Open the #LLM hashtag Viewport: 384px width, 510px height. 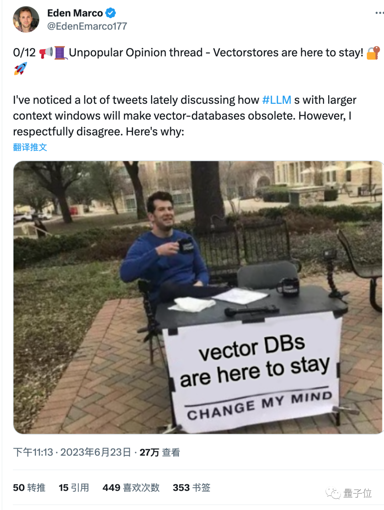[x=277, y=100]
